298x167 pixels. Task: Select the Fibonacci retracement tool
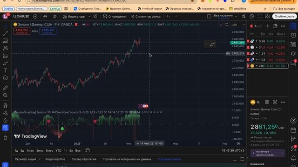click(x=5, y=41)
